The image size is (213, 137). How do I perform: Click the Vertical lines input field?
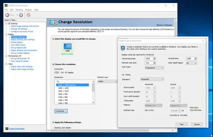(x=190, y=58)
